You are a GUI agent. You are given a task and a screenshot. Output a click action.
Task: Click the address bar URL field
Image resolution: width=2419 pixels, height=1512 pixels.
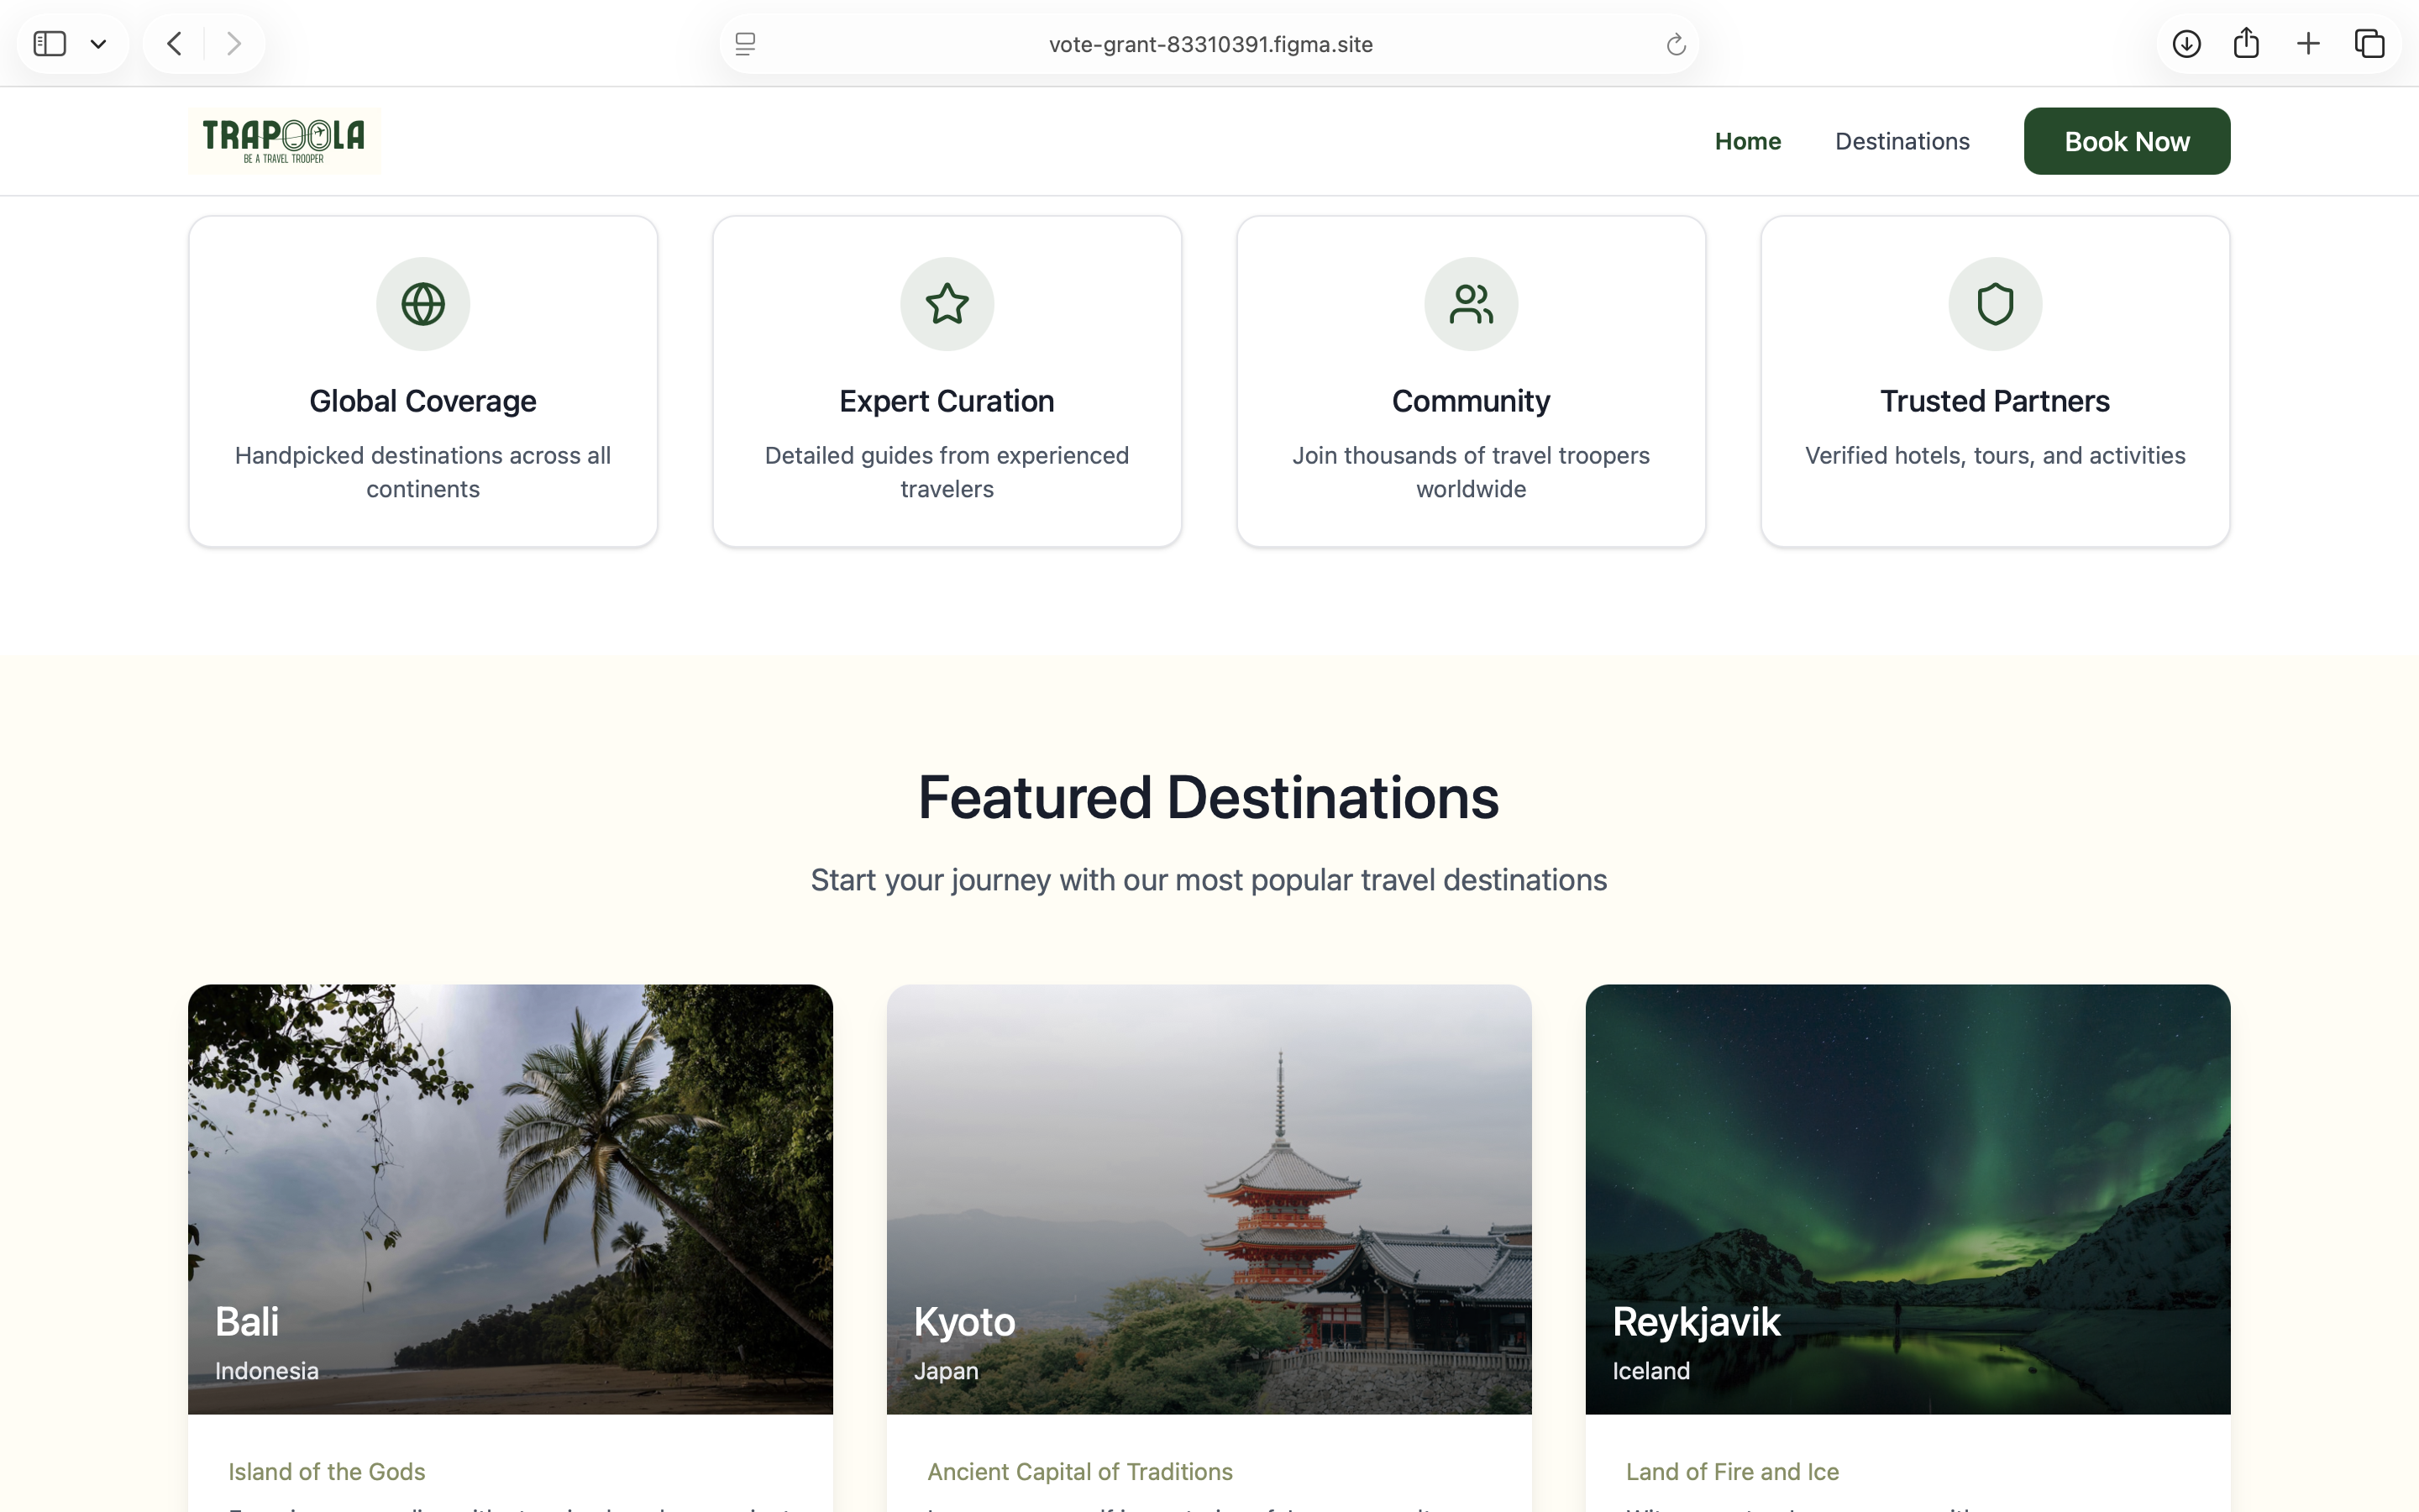(x=1209, y=44)
